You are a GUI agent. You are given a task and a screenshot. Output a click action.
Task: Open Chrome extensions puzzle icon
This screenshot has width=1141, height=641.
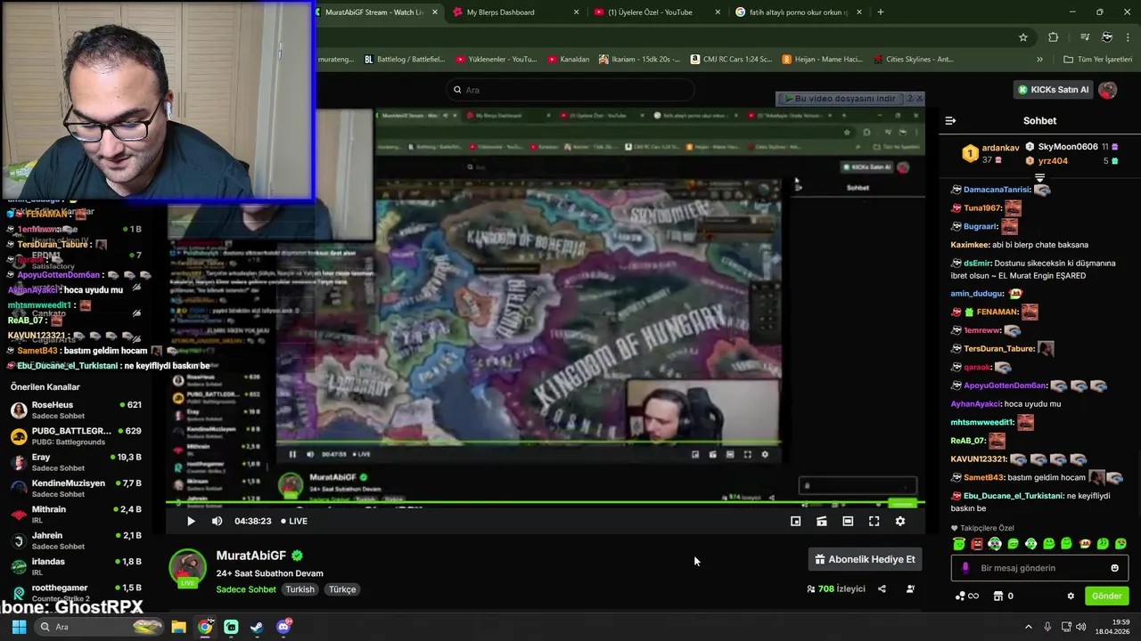pyautogui.click(x=1054, y=37)
